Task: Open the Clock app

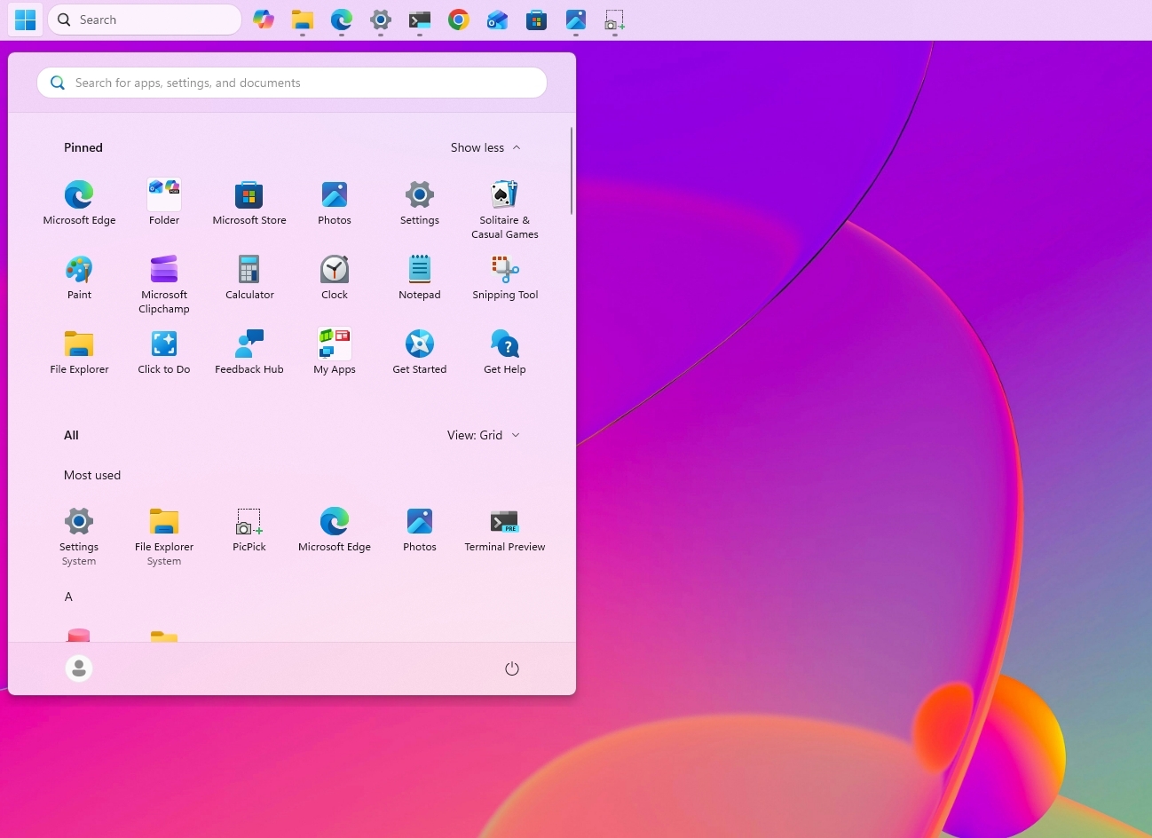Action: [335, 278]
